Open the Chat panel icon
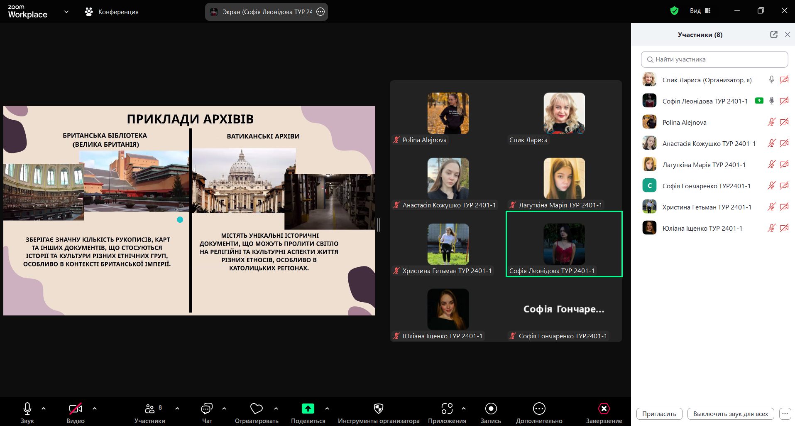 [x=207, y=409]
